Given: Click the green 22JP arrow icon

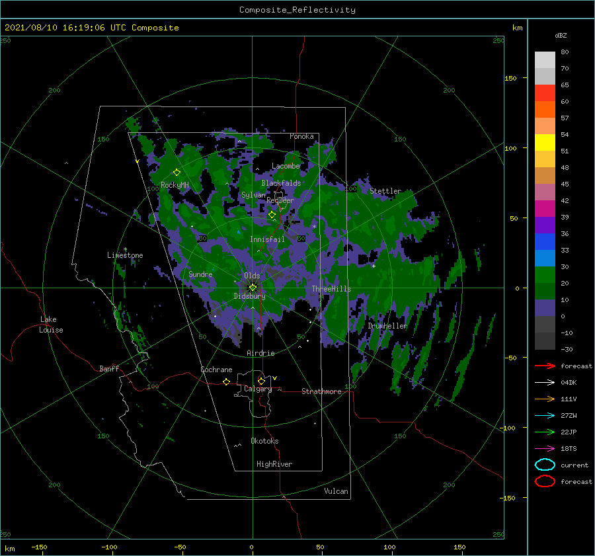Looking at the screenshot, I should pos(545,432).
